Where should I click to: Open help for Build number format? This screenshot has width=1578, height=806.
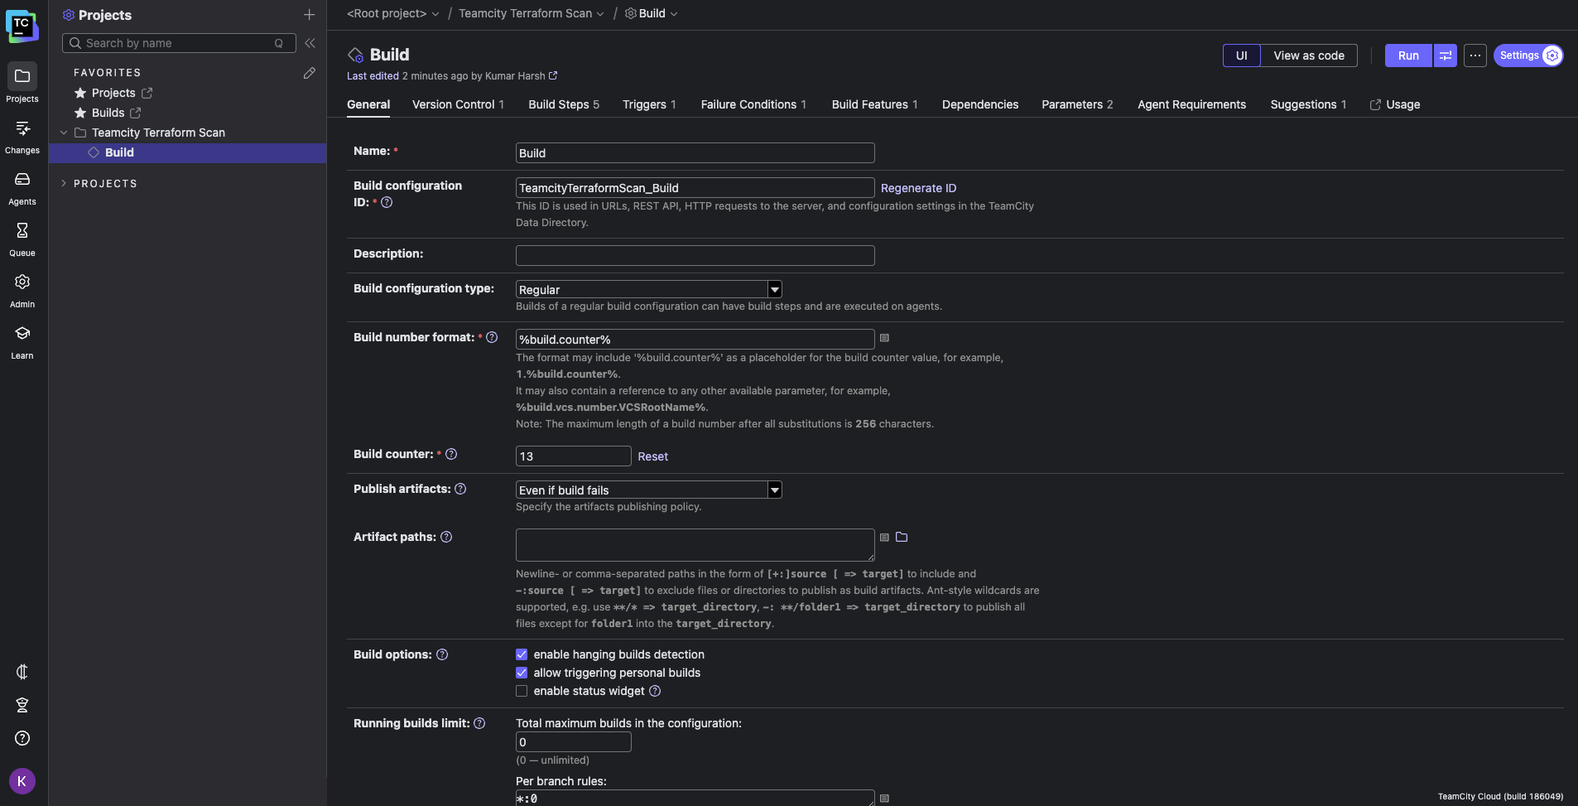(x=492, y=337)
